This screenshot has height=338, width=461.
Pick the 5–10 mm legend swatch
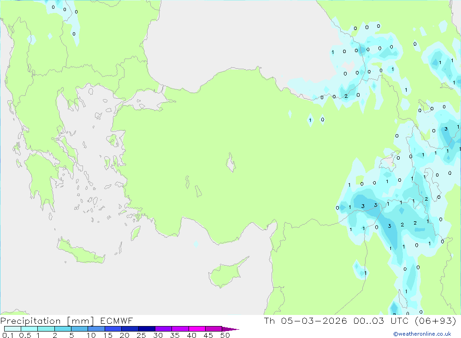(x=79, y=329)
